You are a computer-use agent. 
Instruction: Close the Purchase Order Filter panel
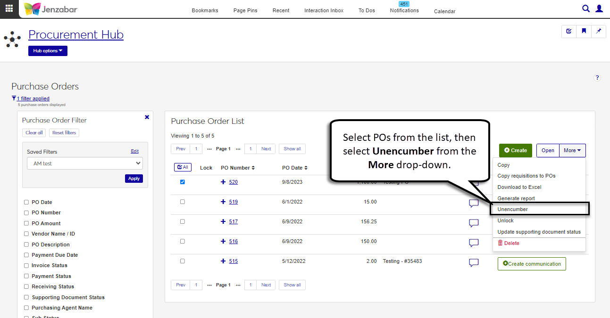(147, 117)
